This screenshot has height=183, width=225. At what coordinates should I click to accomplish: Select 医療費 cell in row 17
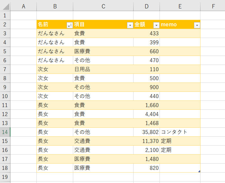click(103, 159)
